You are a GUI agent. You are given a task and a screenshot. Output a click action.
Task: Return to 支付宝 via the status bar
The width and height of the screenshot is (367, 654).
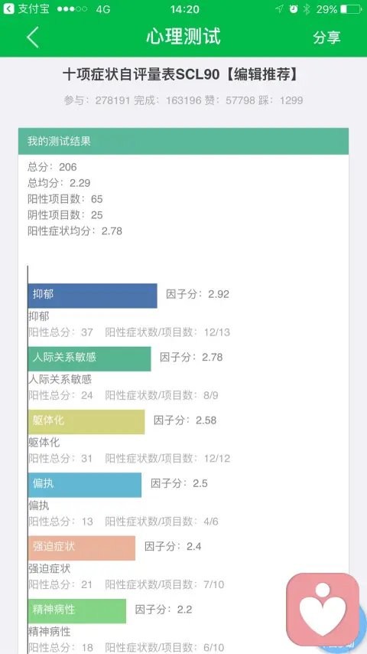pos(26,8)
